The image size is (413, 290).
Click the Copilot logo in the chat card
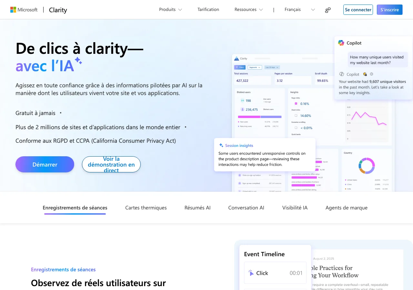coord(341,43)
